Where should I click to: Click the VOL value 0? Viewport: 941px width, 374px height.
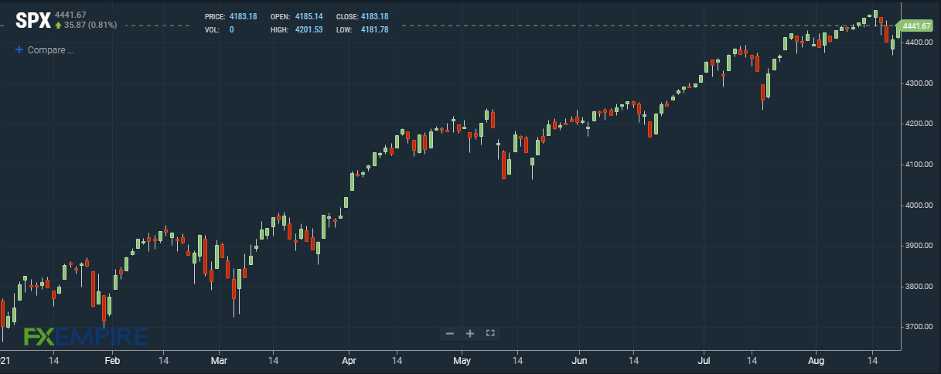[232, 29]
